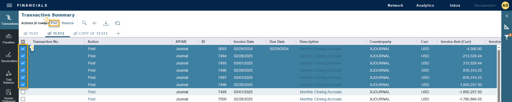Open the filter funnel panel
The image size is (512, 102).
pos(507,37)
